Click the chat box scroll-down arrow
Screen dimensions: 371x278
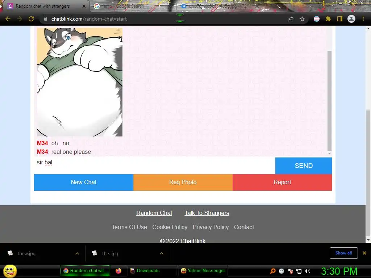click(329, 153)
